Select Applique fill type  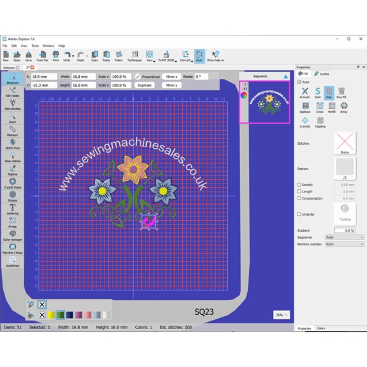tap(305, 108)
